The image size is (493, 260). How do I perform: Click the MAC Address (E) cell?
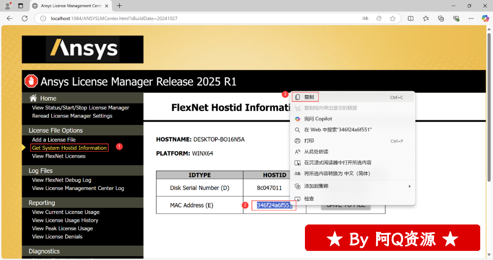199,205
